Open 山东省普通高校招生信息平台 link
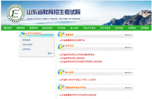Viewport: 152px width, 99px height. point(72,40)
